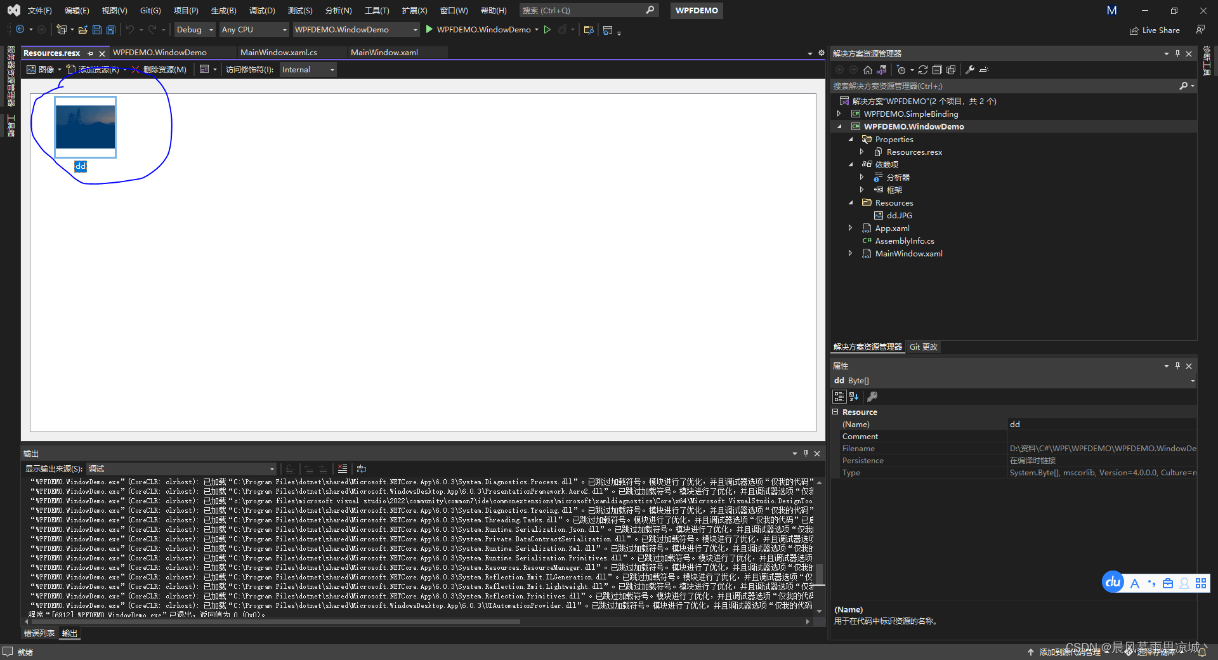Select the Git 更改 tab
The width and height of the screenshot is (1218, 660).
pos(923,346)
